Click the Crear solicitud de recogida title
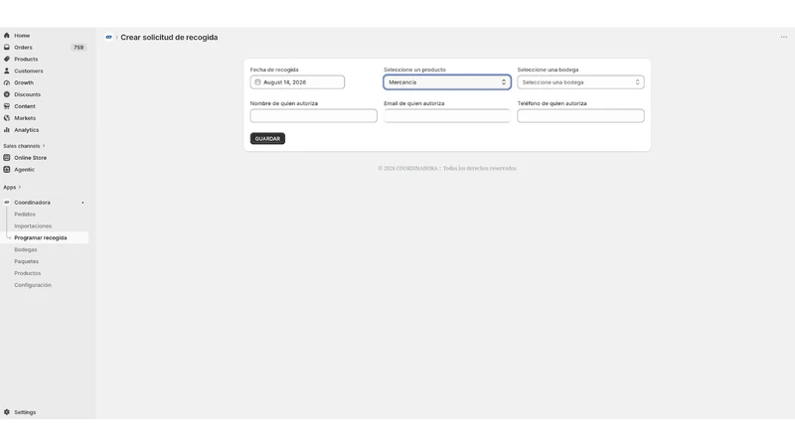This screenshot has width=795, height=447. pyautogui.click(x=169, y=37)
